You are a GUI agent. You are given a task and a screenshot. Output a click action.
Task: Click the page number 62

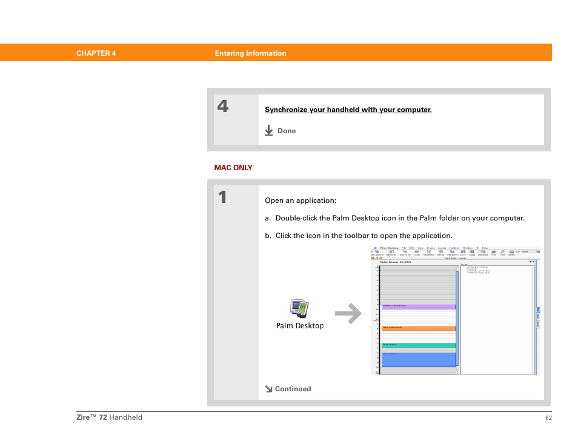coord(548,417)
